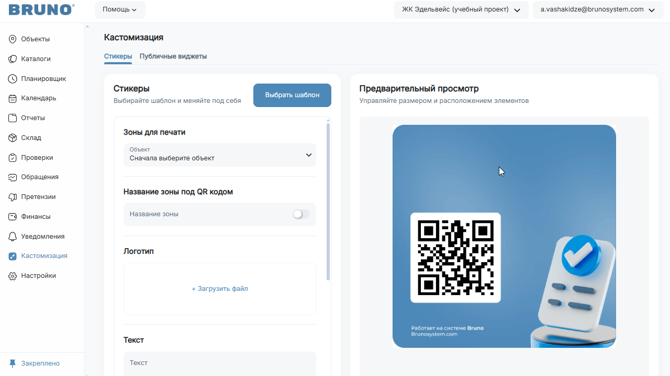
Task: Click the QR code in the preview
Action: (455, 257)
